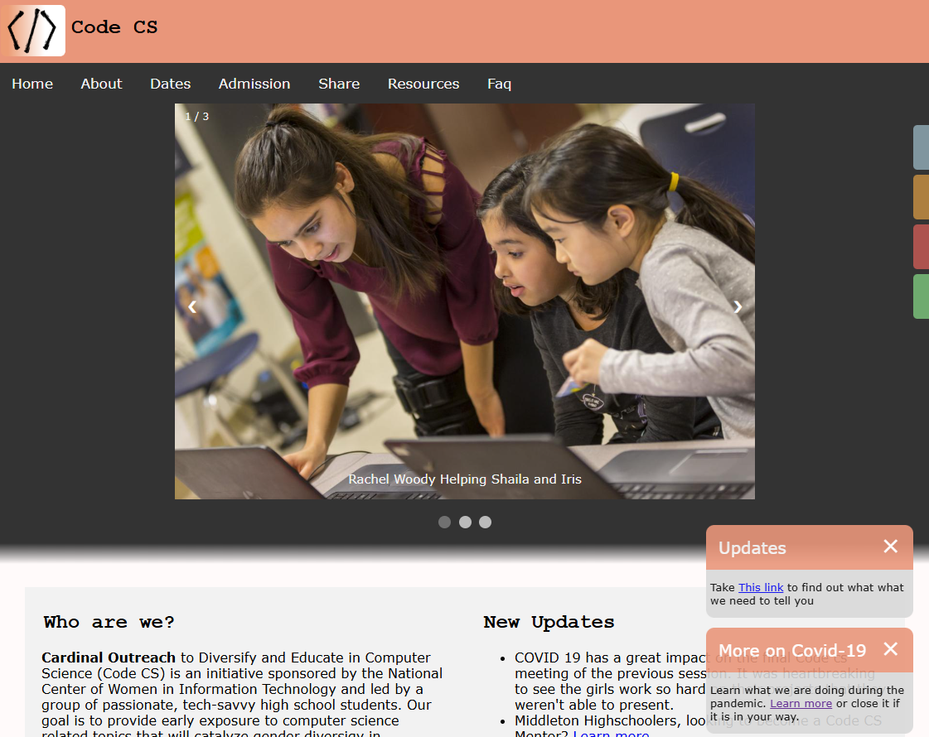Open the green sidebar tab
Viewport: 929px width, 737px height.
point(922,296)
